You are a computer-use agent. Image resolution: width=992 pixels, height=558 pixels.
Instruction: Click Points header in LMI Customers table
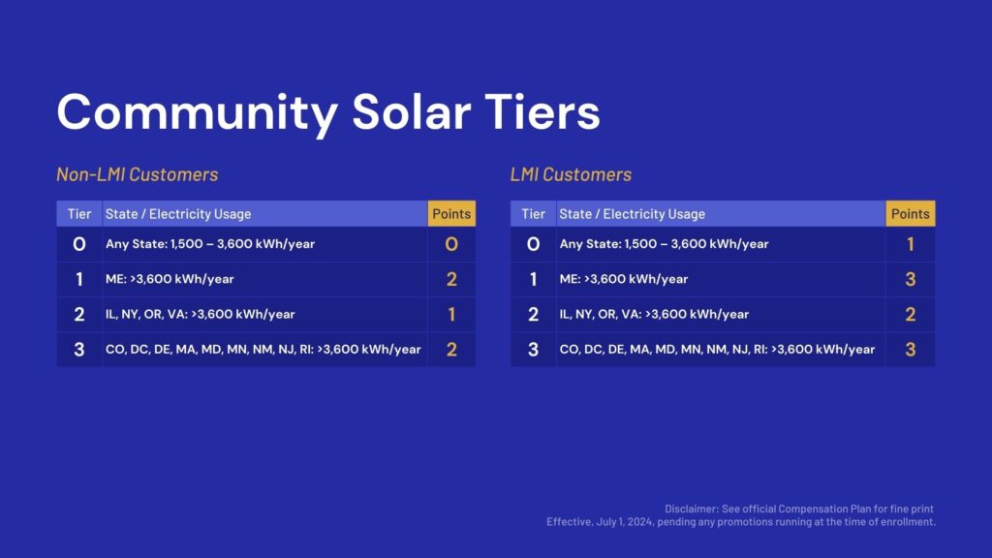[911, 214]
